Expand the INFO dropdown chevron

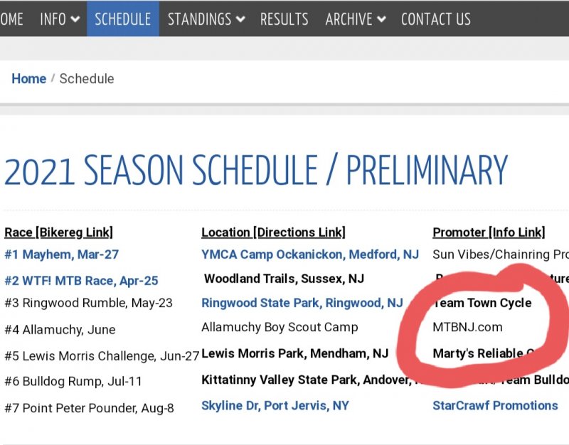(74, 20)
